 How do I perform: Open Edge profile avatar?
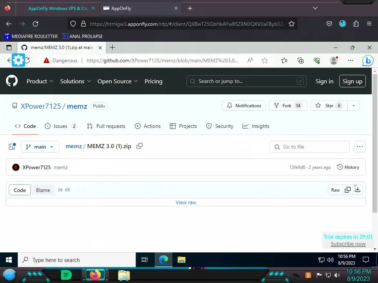click(x=334, y=60)
